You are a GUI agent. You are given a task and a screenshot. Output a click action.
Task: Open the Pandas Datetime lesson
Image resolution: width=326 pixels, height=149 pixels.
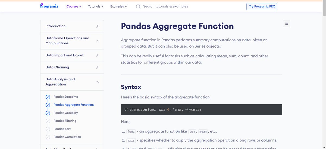(66, 97)
